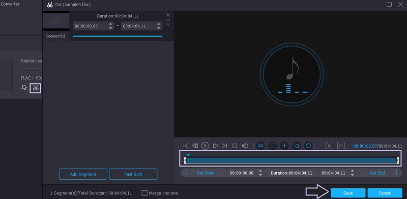This screenshot has width=407, height=199.
Task: Remove Segment[1] with its X icon
Action: [168, 15]
